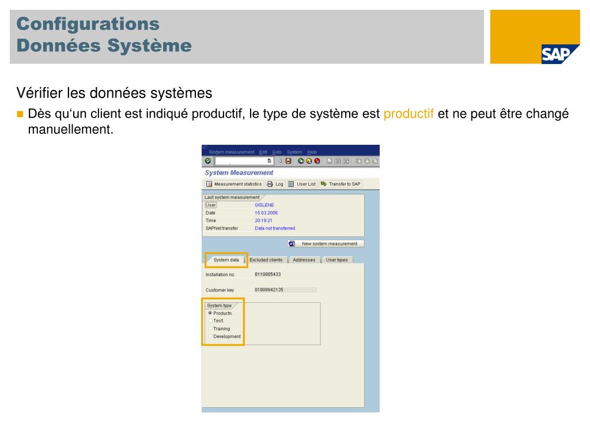Click the SAPNet transfer label
590x443 pixels.
pyautogui.click(x=222, y=228)
